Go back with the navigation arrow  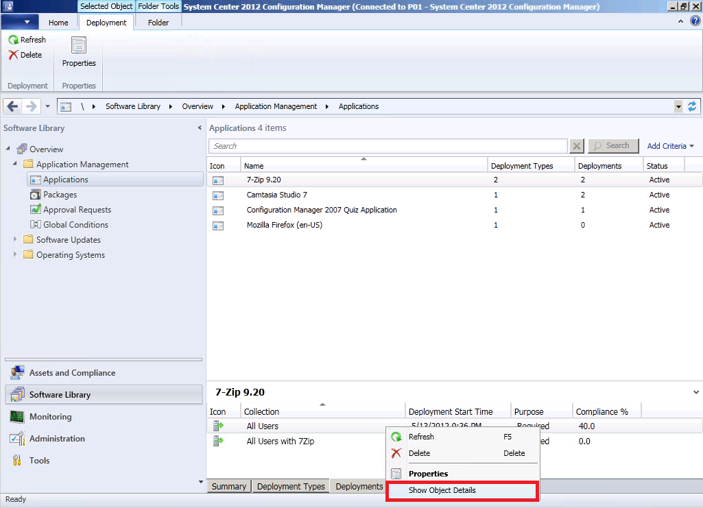[12, 107]
